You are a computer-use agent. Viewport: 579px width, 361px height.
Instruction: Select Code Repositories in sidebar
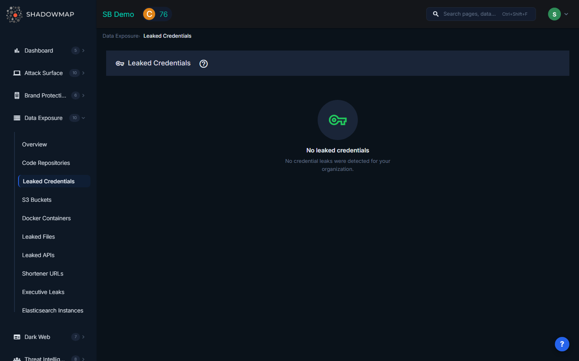[46, 163]
